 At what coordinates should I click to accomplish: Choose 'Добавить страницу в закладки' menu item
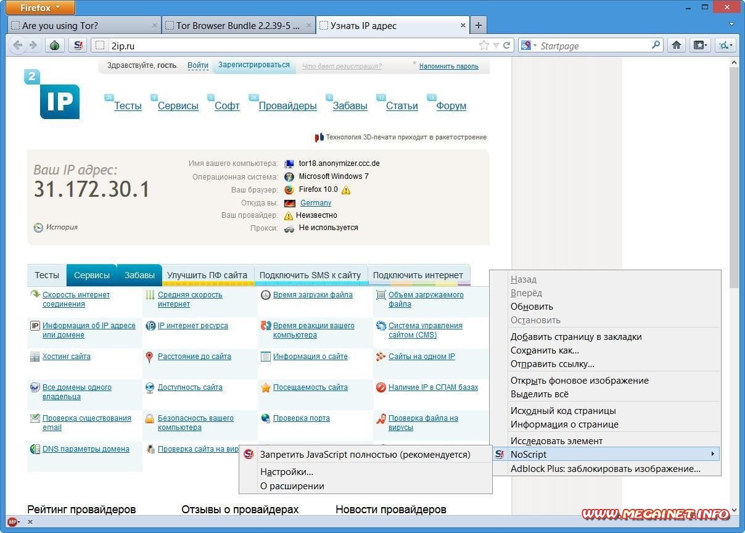(576, 337)
